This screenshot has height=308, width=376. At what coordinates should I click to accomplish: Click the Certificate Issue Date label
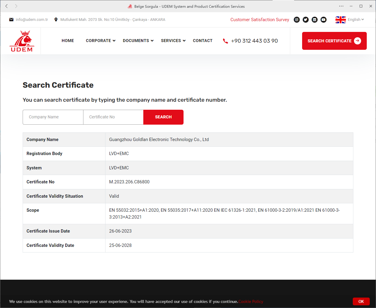click(48, 231)
